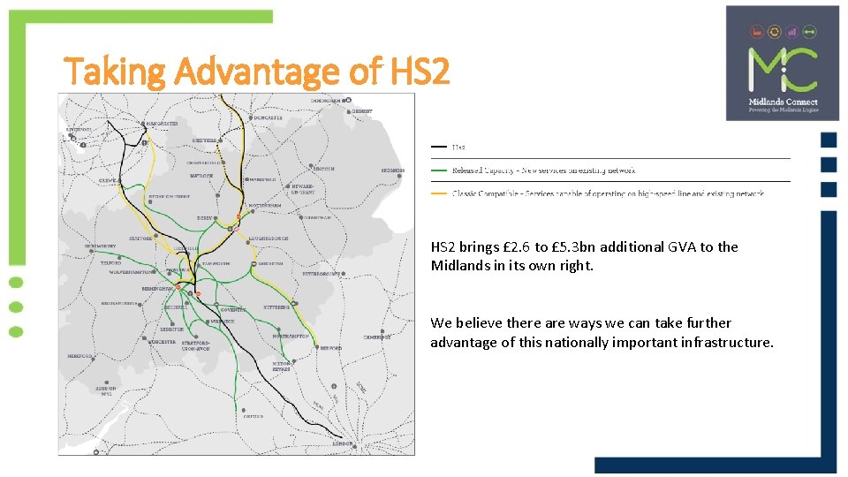Click the Loughborough label on the map

[269, 238]
